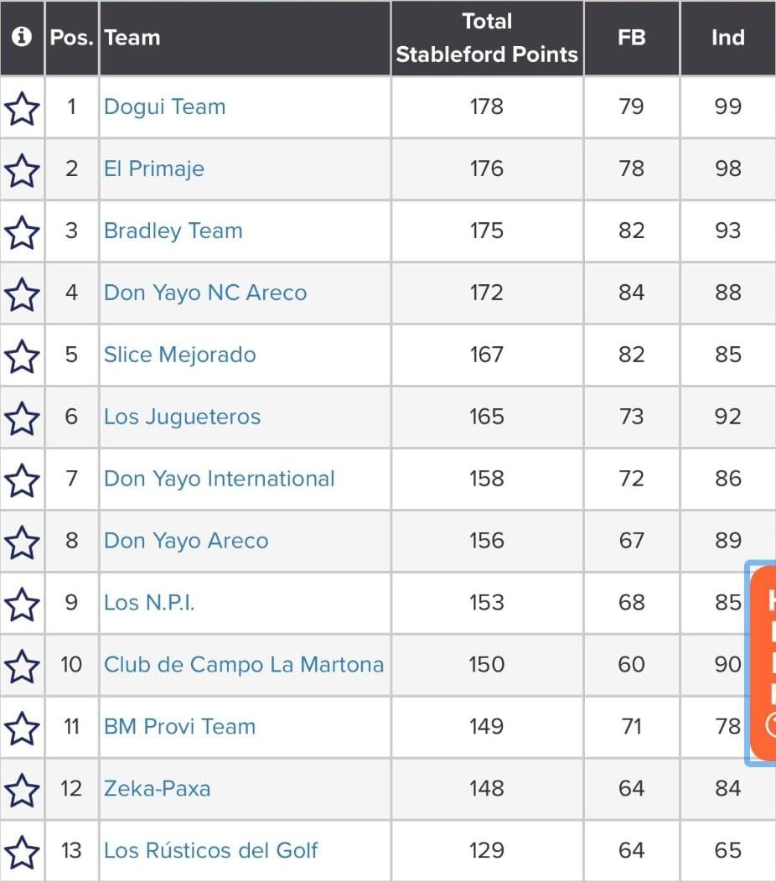Toggle the star for El Primaje

(22, 170)
